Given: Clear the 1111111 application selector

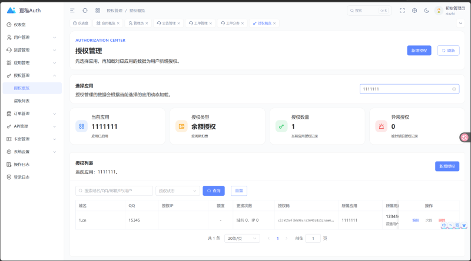Looking at the screenshot, I should [x=454, y=89].
